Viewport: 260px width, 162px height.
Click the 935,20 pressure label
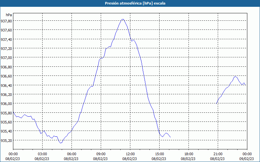pyautogui.click(x=6, y=140)
